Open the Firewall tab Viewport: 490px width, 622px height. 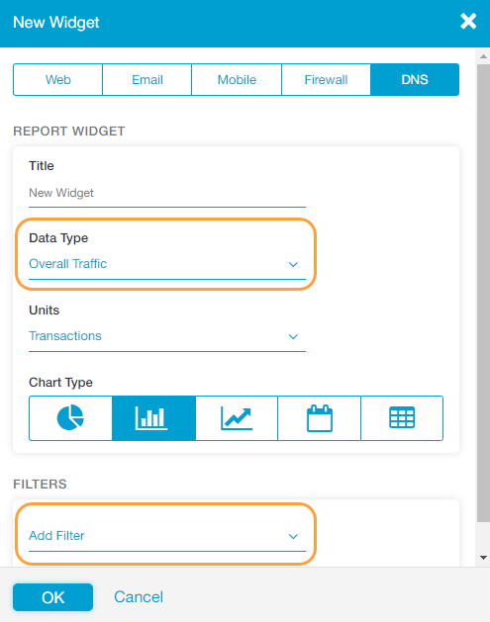(326, 79)
